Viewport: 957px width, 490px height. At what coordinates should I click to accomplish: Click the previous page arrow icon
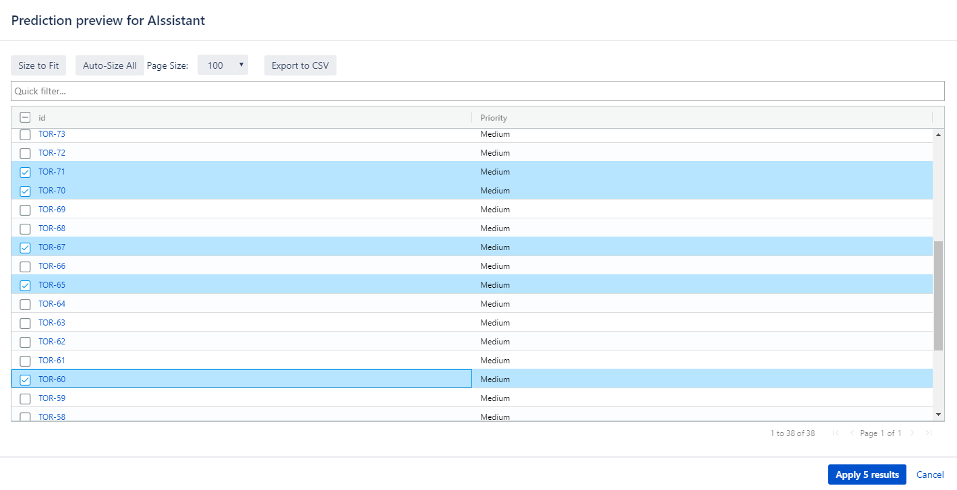point(851,433)
